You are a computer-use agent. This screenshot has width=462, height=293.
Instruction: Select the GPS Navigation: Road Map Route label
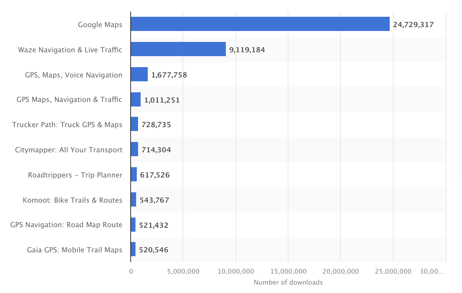[66, 225]
